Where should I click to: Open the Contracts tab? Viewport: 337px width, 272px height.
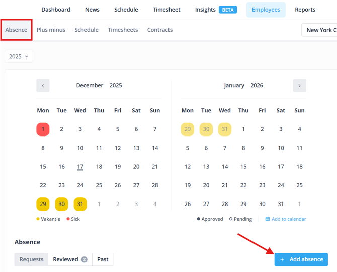[160, 30]
